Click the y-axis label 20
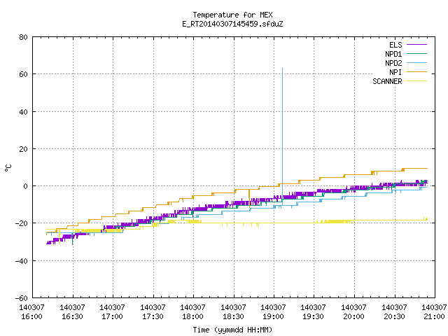 pyautogui.click(x=23, y=149)
